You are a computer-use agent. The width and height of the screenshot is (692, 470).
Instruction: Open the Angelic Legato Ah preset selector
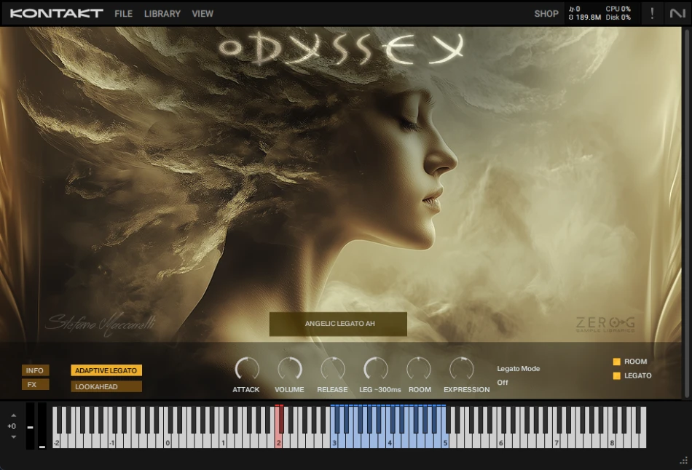click(x=338, y=324)
